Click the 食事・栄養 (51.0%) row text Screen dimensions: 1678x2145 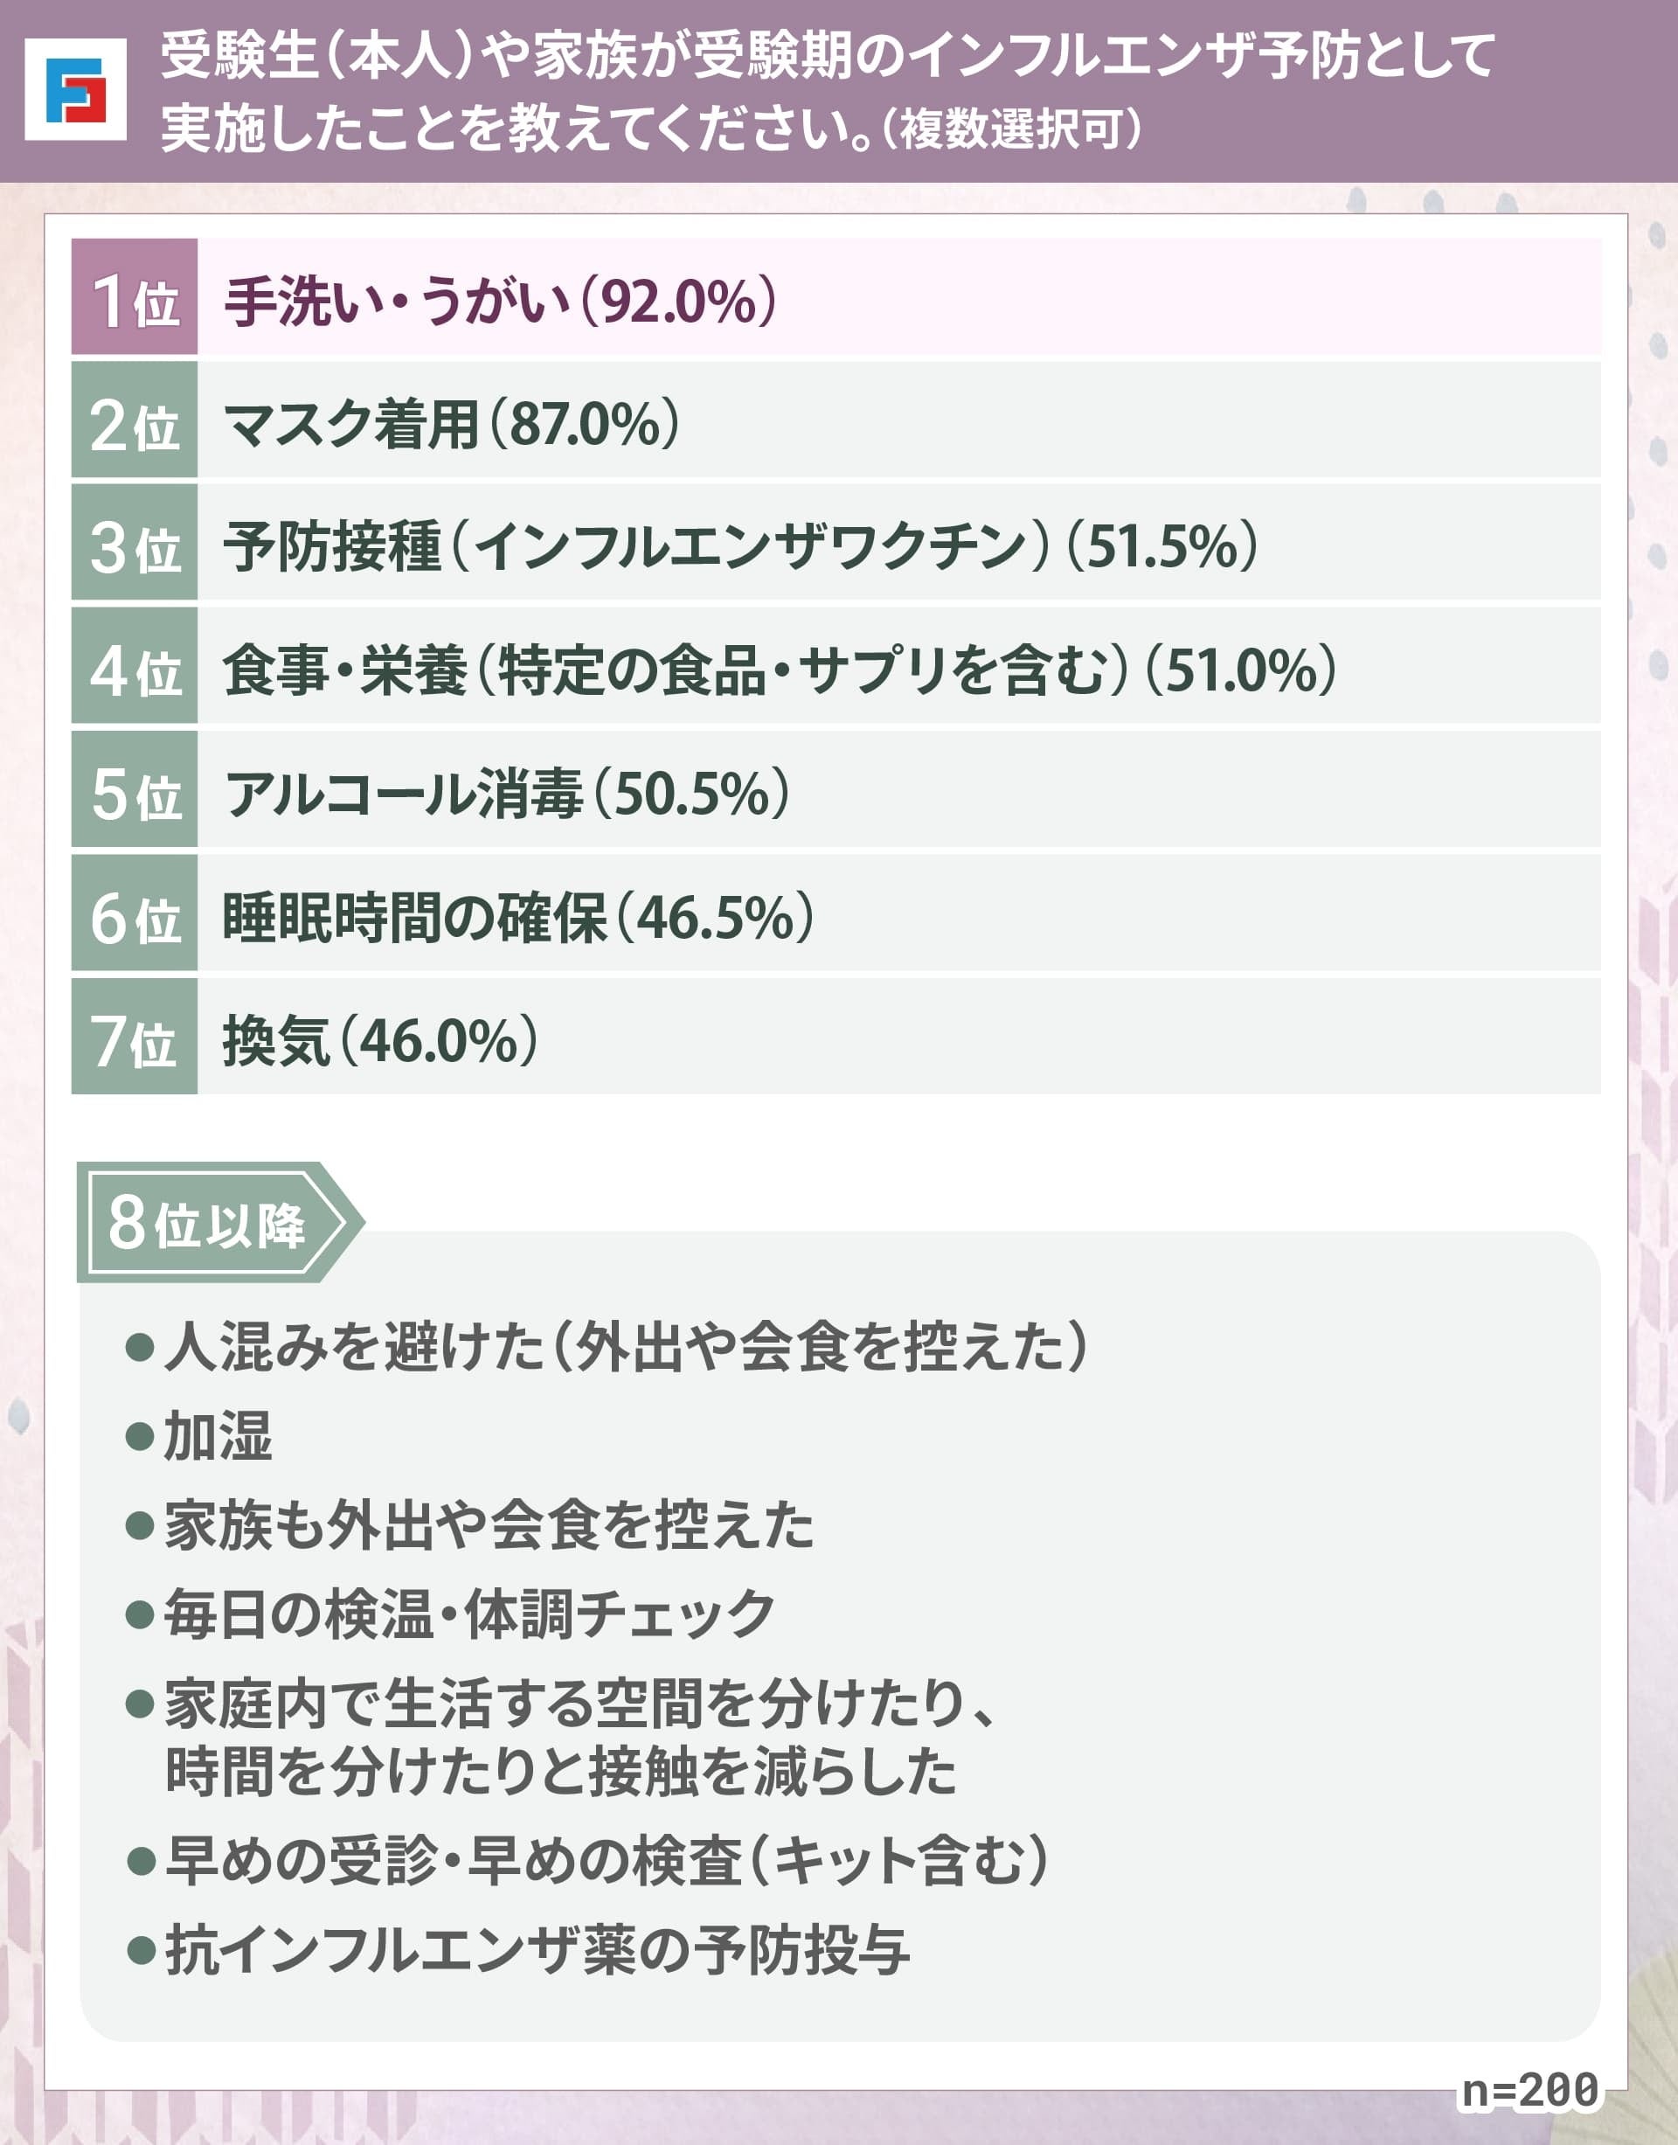[779, 670]
